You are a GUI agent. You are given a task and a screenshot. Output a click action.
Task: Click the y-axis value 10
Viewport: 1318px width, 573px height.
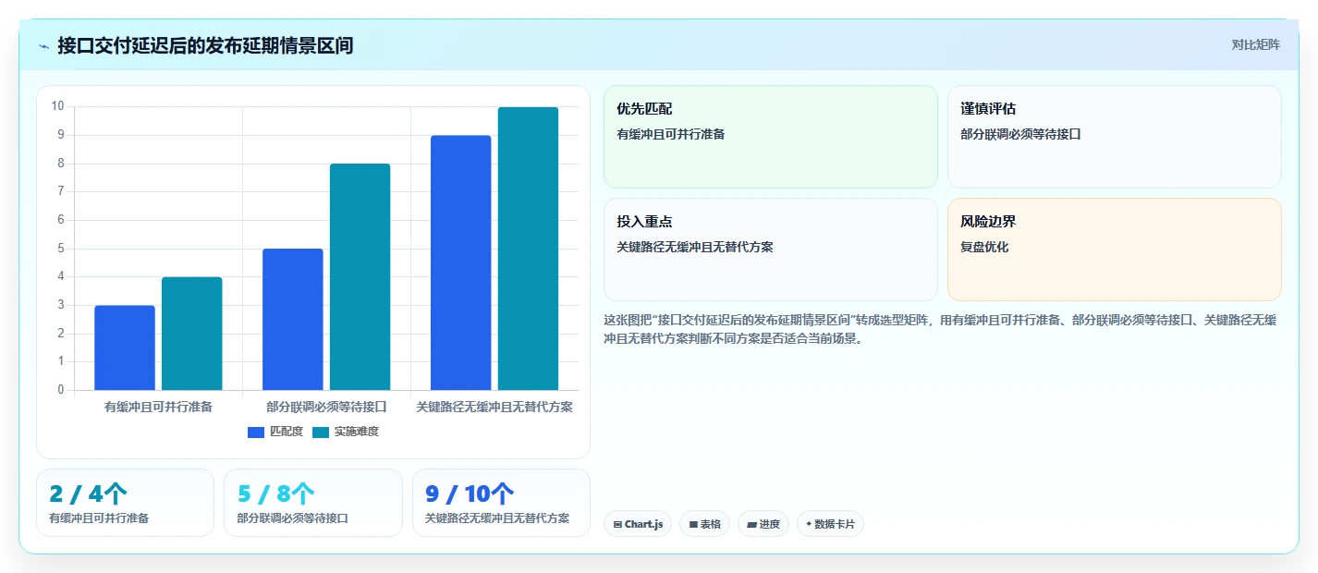click(x=57, y=106)
